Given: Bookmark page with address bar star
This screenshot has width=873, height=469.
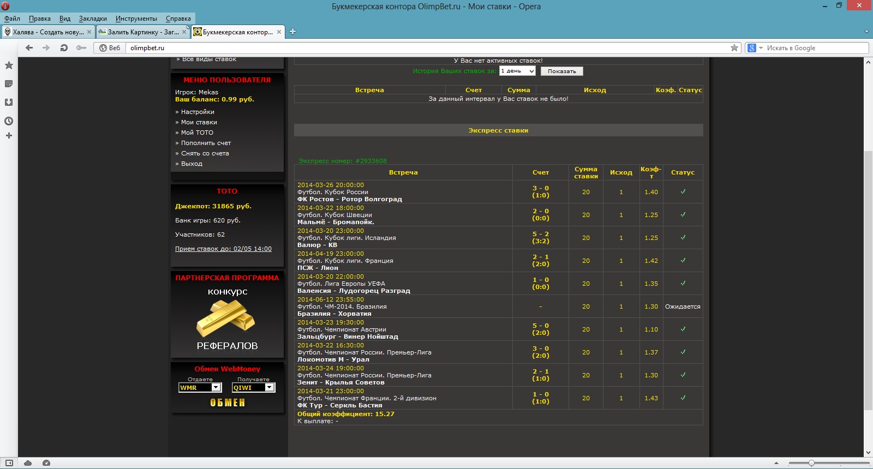Looking at the screenshot, I should click(734, 48).
